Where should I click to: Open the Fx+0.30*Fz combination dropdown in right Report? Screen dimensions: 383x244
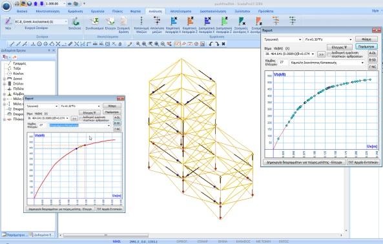point(328,39)
